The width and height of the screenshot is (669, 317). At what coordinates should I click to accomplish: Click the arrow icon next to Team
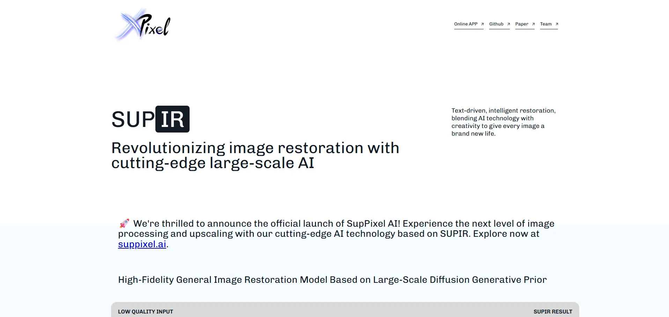[557, 24]
